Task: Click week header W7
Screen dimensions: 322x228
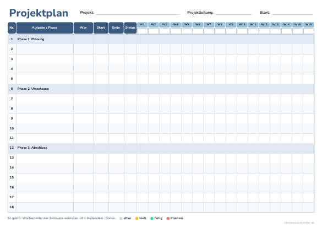Action: pos(209,25)
